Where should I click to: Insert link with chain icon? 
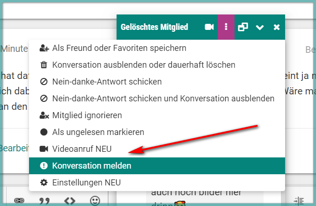(19, 200)
